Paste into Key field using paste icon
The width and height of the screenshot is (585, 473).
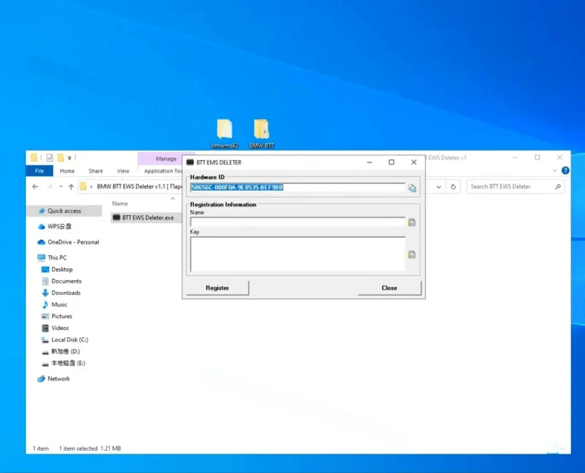[412, 254]
